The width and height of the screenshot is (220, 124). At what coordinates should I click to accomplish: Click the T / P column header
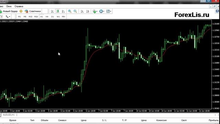(x=124, y=120)
